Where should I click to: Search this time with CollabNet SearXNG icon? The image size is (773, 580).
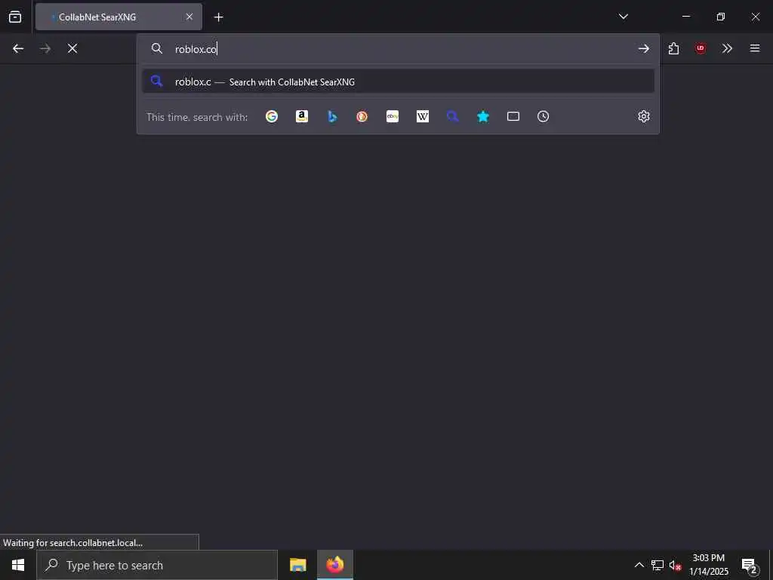point(453,116)
